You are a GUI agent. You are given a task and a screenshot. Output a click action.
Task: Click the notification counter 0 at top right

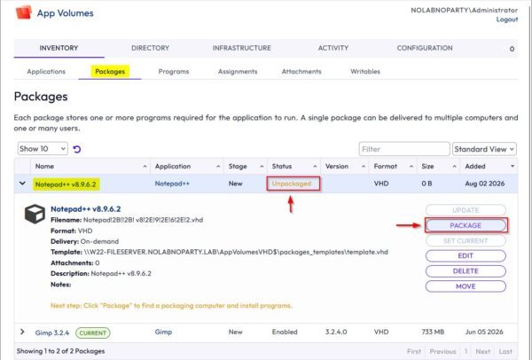[512, 49]
